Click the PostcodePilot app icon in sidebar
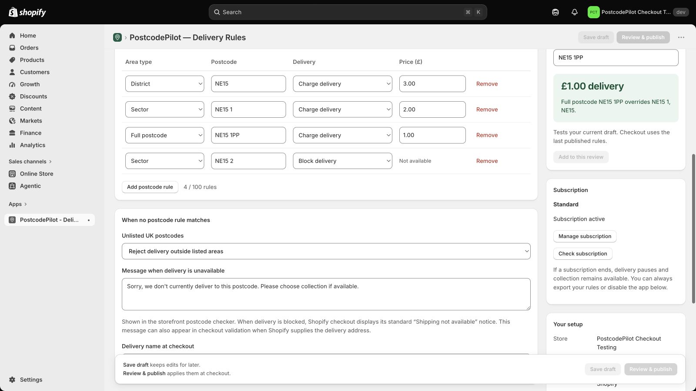This screenshot has height=391, width=696. 12,220
